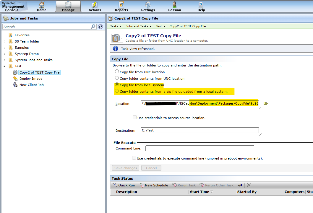Select the New Client Job item
313x213 pixels.
pyautogui.click(x=32, y=85)
